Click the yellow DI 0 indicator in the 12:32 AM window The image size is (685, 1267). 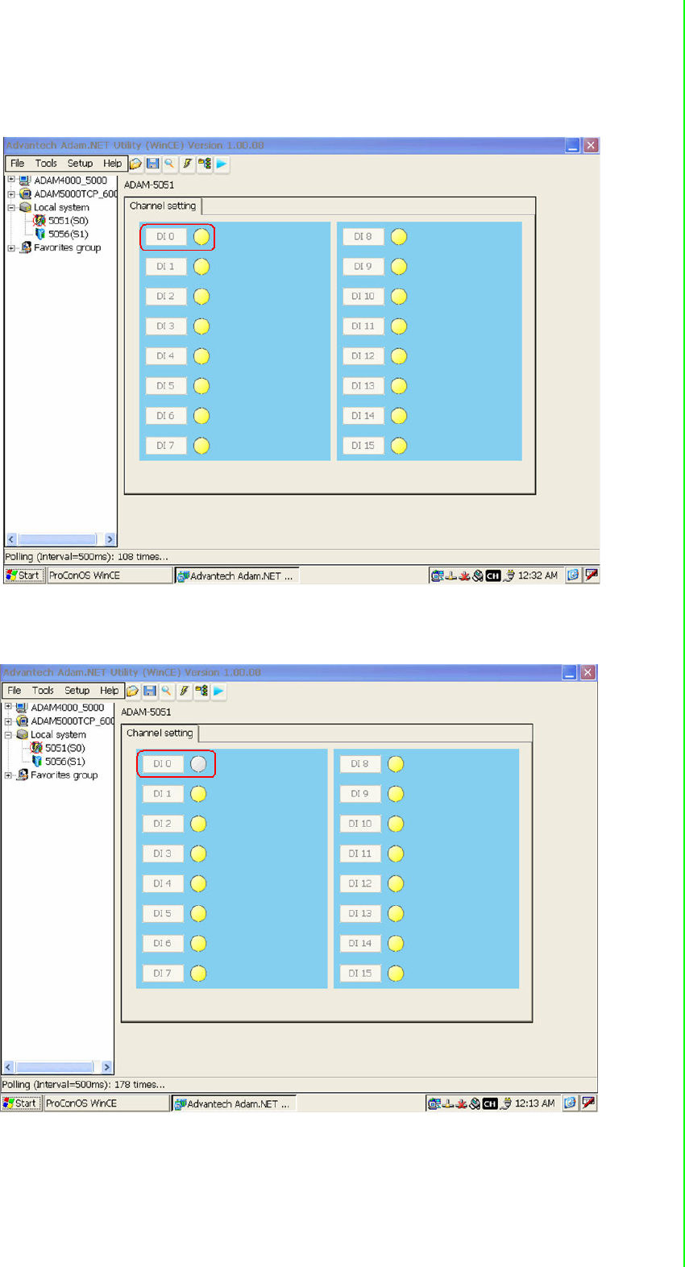click(x=201, y=237)
